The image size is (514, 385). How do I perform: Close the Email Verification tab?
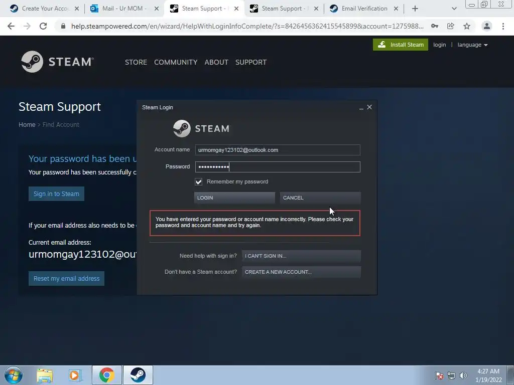tap(396, 9)
